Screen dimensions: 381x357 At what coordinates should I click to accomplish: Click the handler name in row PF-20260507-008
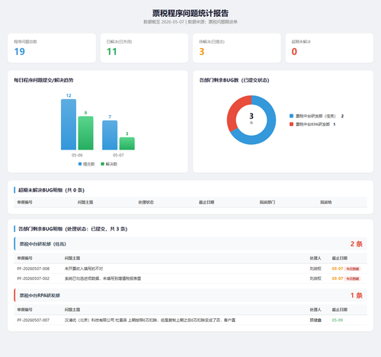[x=315, y=269]
